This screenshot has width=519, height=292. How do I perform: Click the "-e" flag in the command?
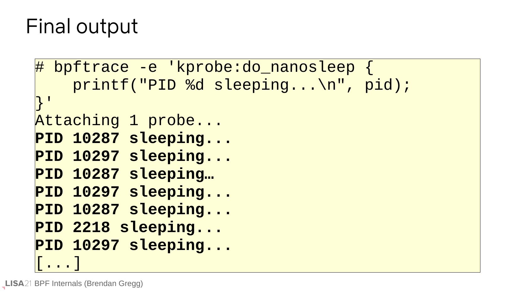(148, 67)
